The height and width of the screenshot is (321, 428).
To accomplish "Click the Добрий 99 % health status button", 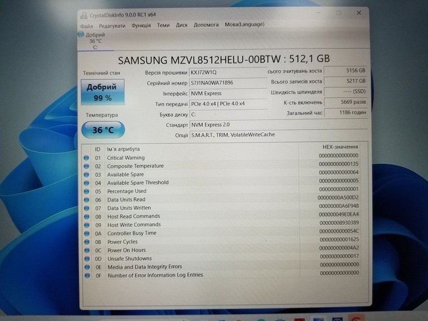I will [103, 93].
